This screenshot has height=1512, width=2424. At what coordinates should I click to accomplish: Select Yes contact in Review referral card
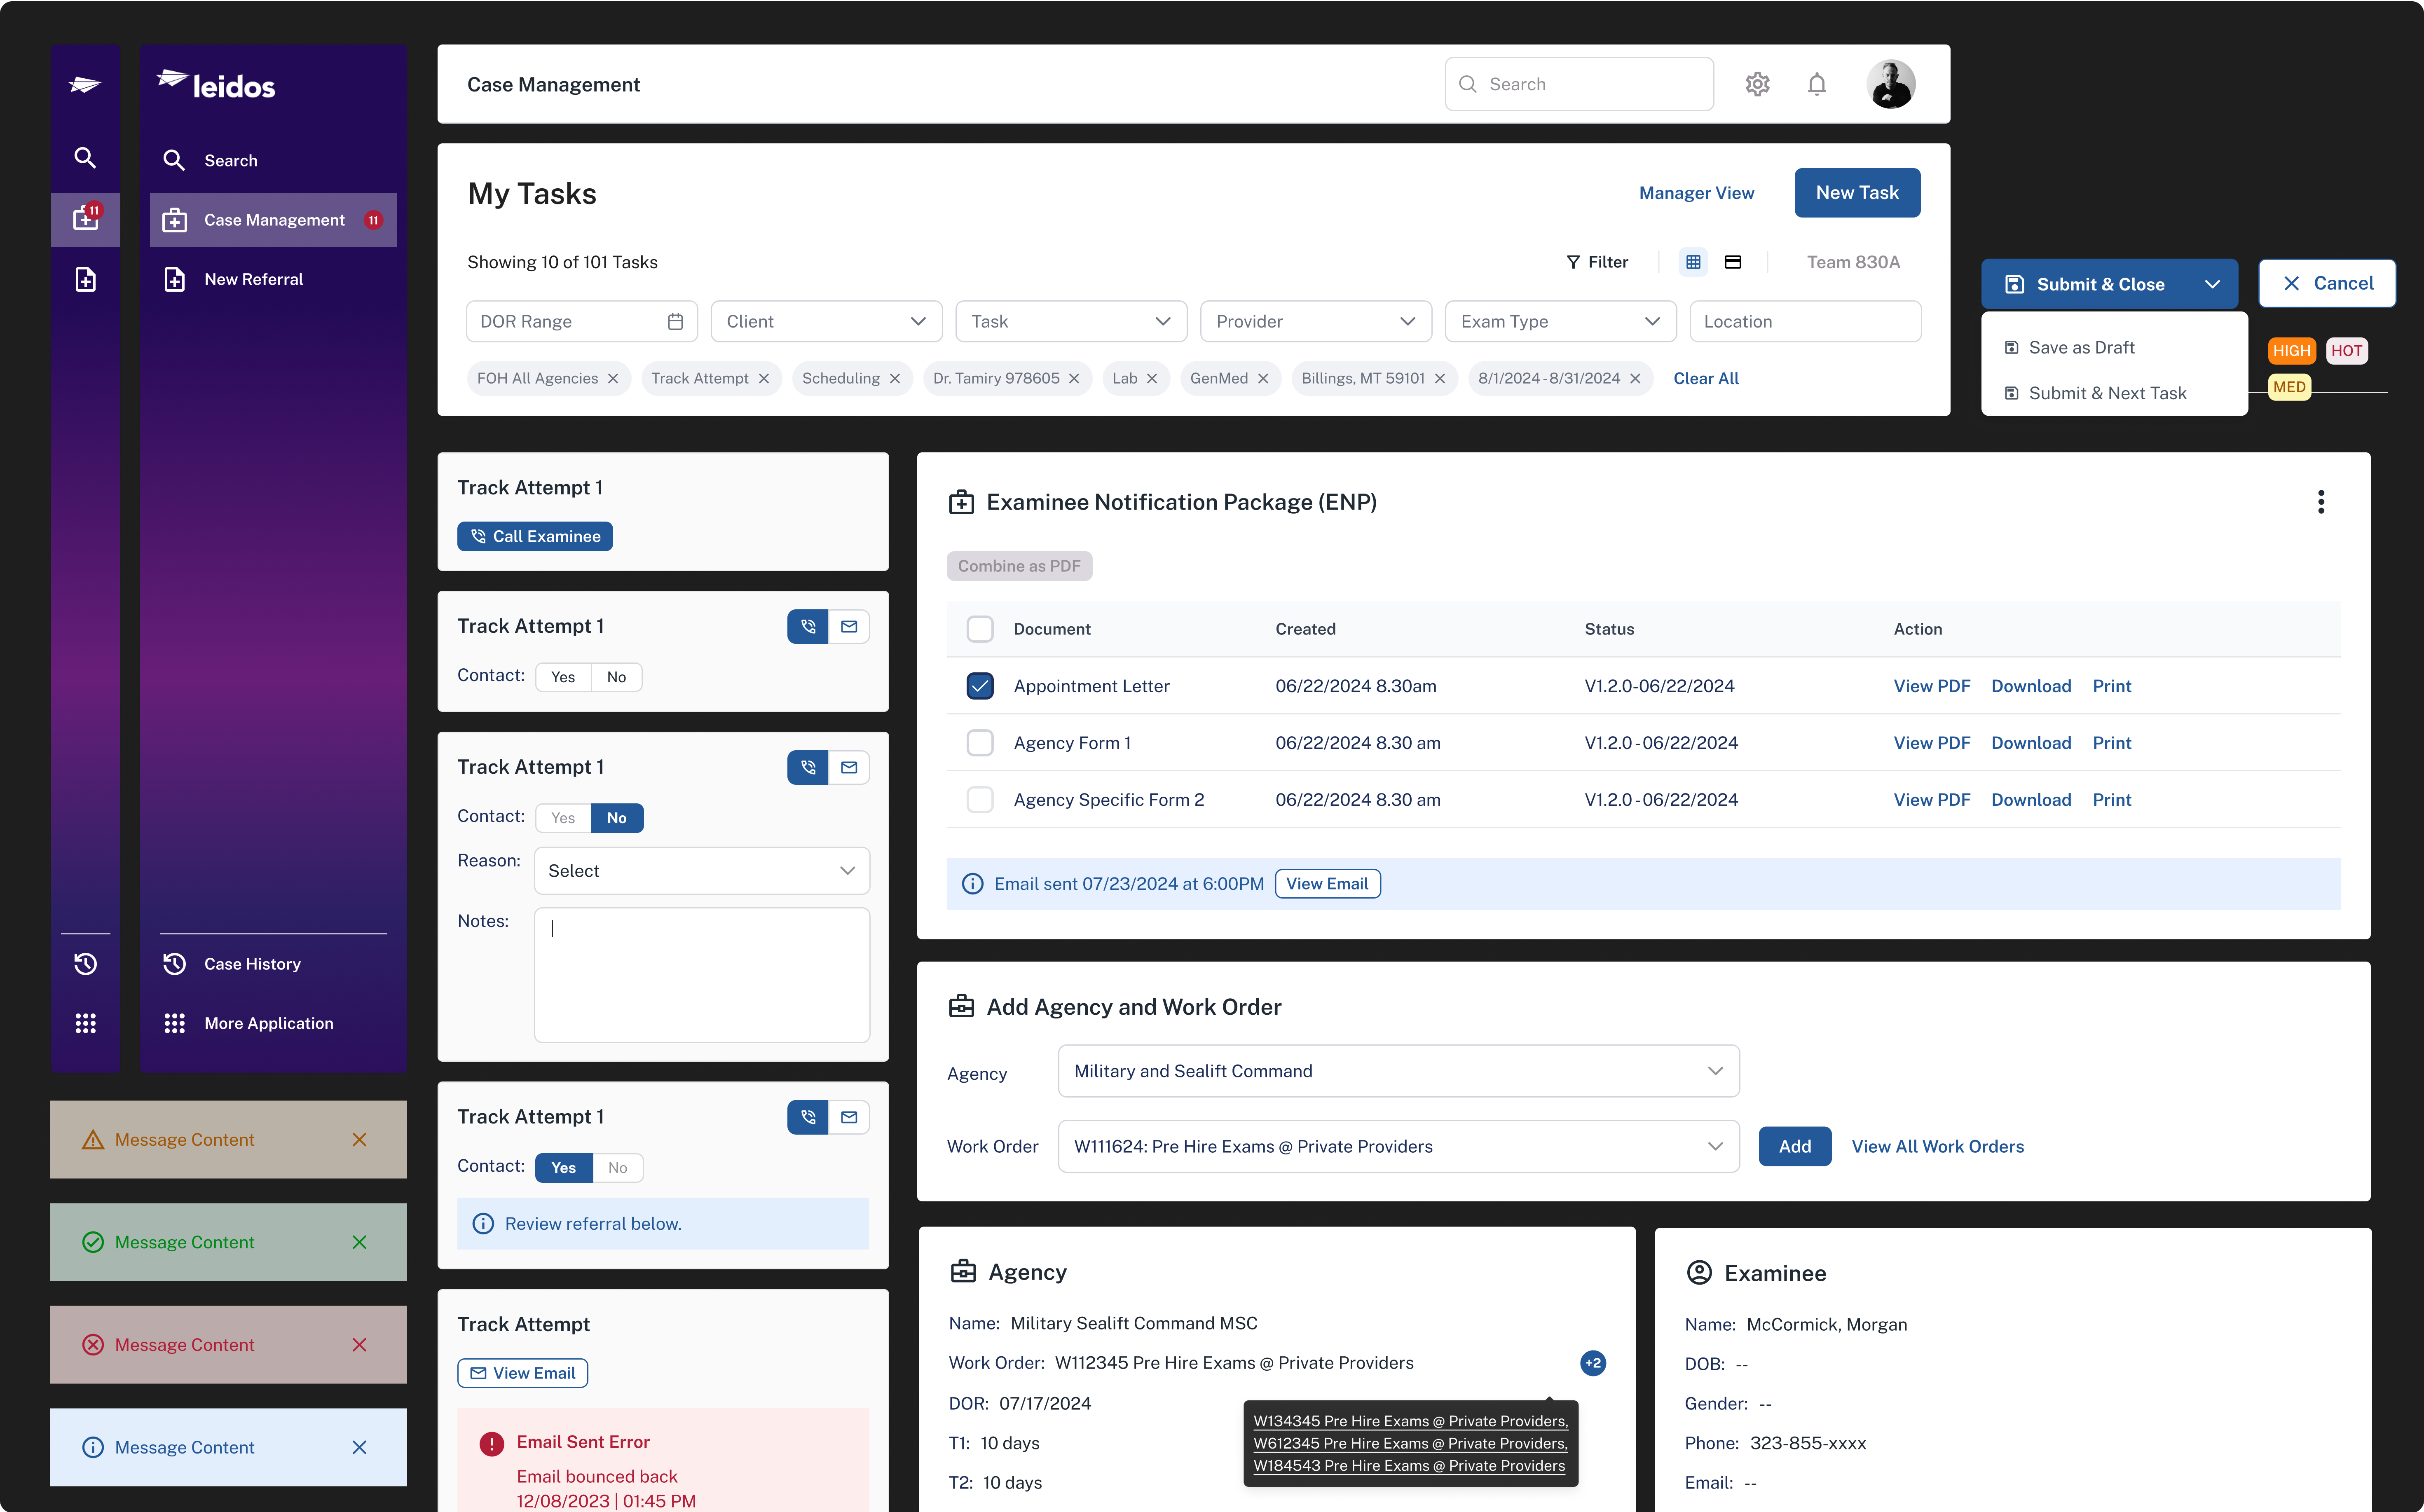tap(564, 1168)
